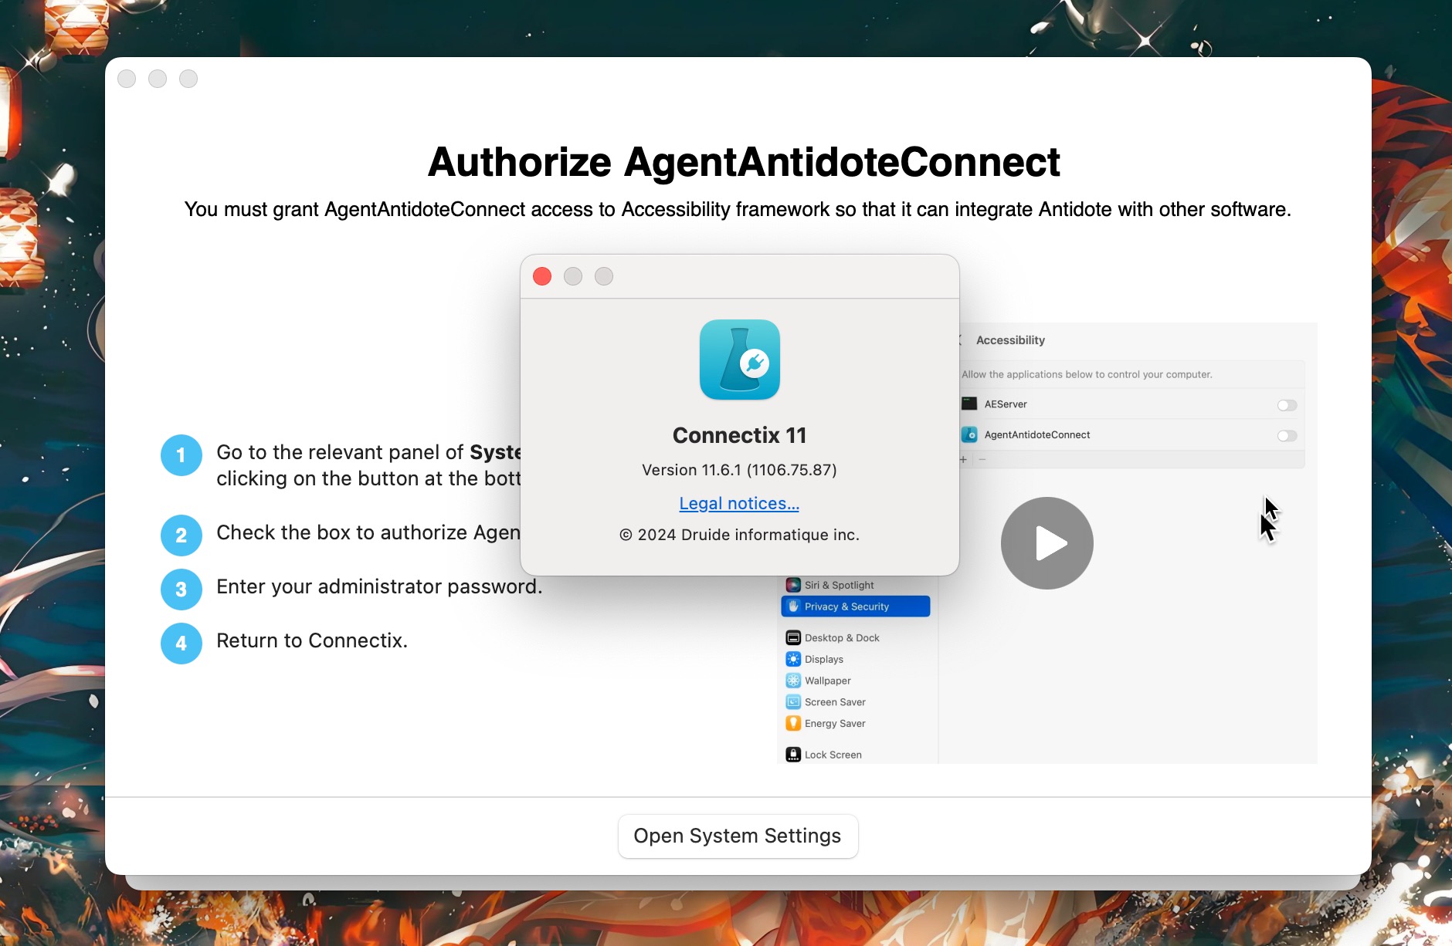Click 'Enter your administrator password.' step text
The image size is (1452, 946).
click(x=379, y=586)
